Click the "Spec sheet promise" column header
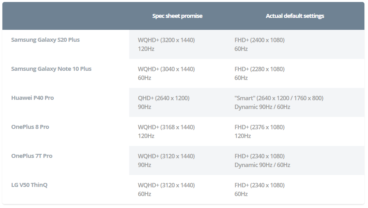This screenshot has width=368, height=208. (x=177, y=16)
